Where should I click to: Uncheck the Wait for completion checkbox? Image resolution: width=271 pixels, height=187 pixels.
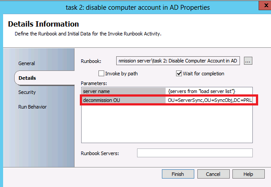(x=179, y=74)
